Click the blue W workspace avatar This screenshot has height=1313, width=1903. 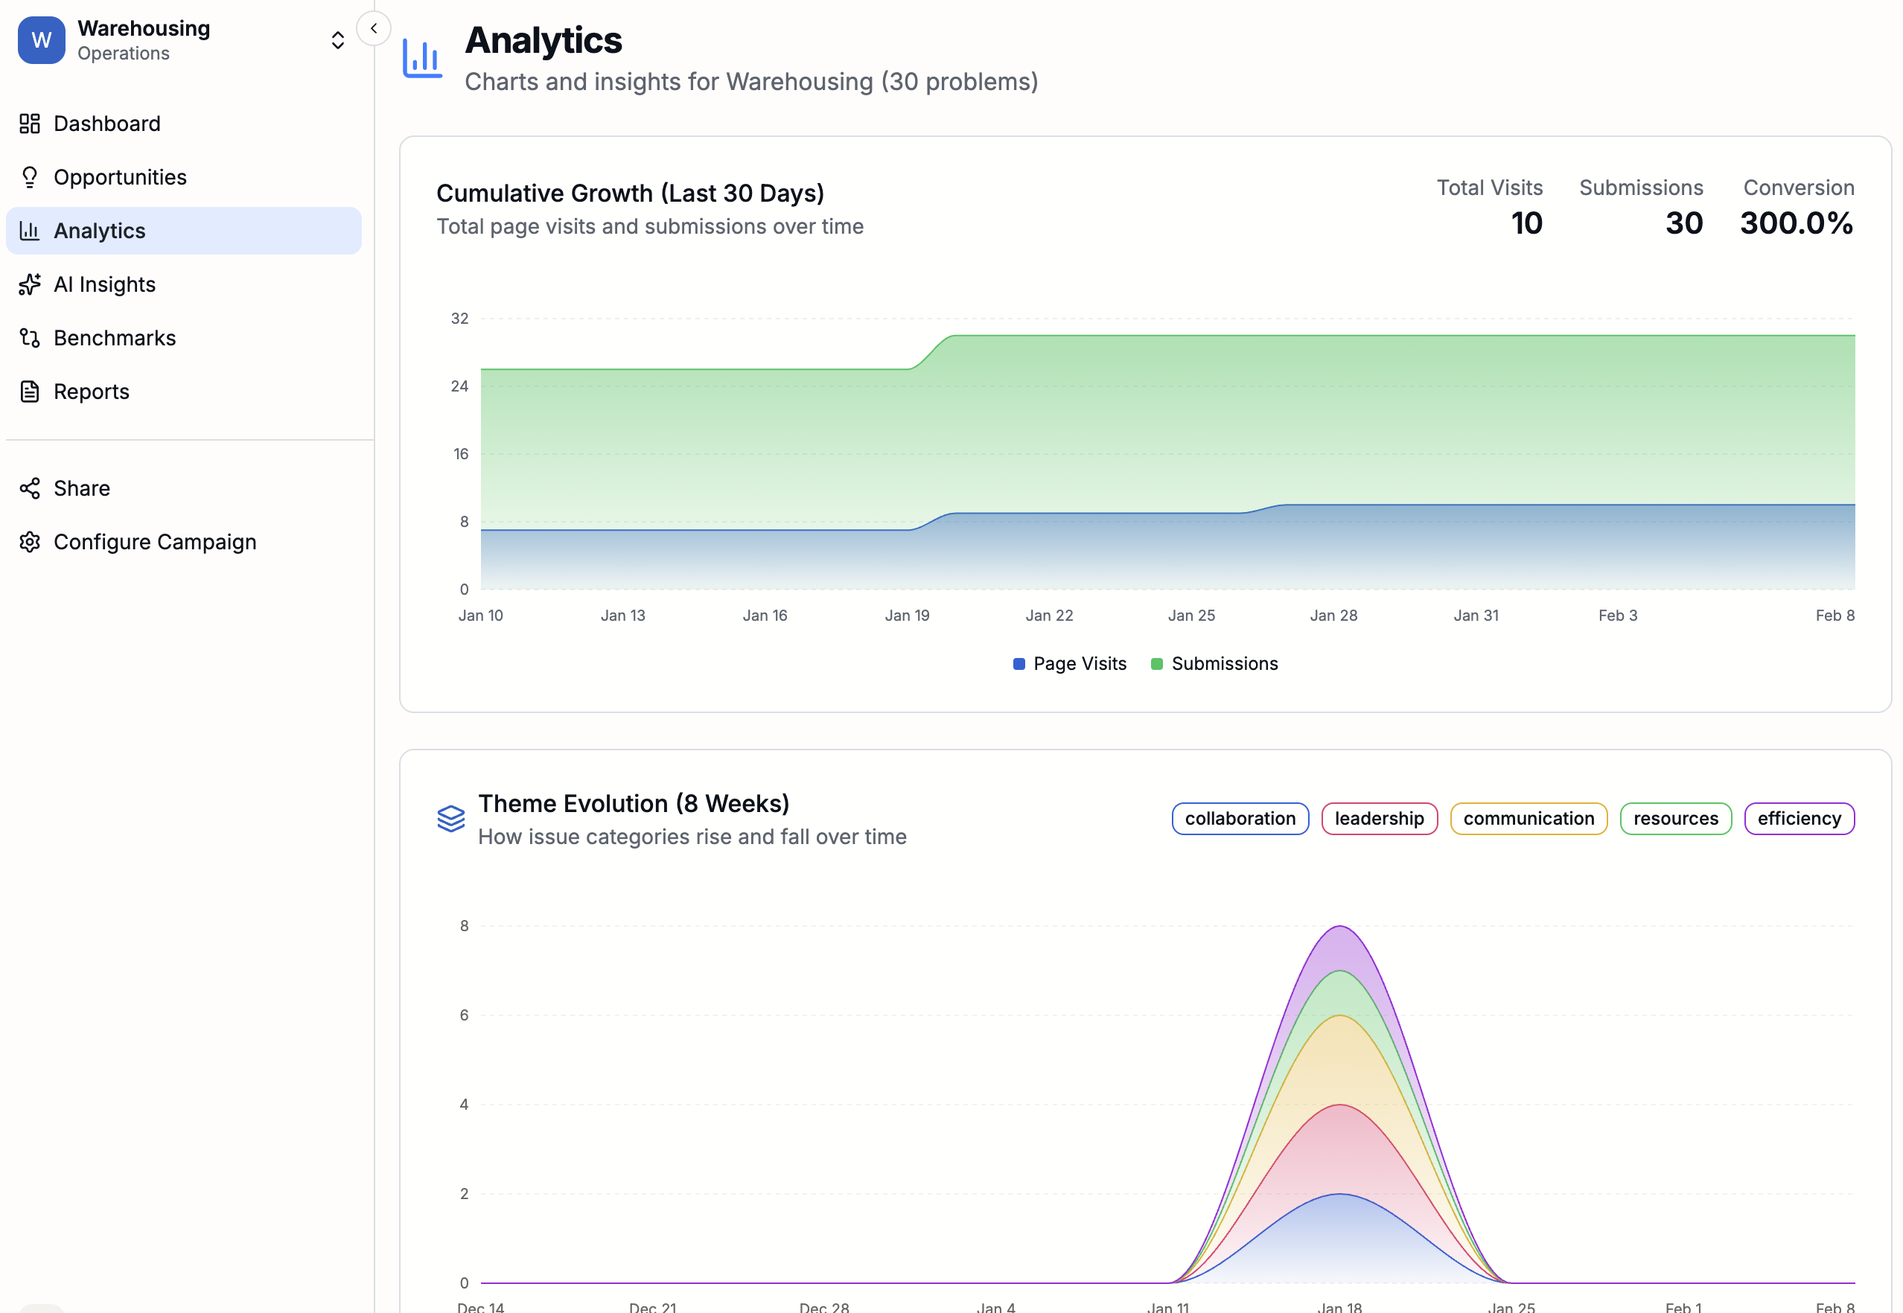pos(41,40)
